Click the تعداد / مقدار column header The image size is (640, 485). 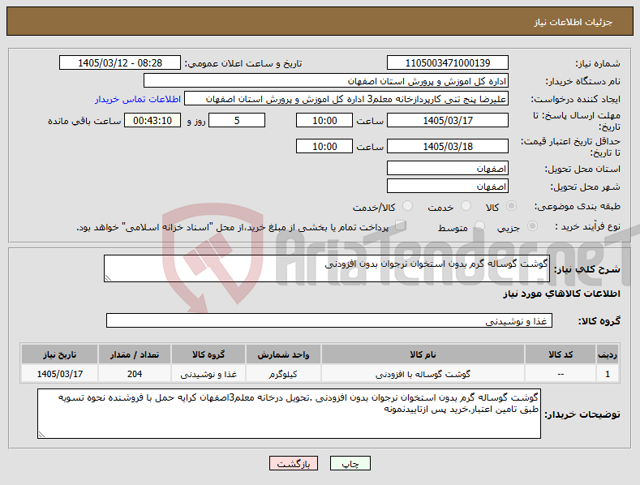coord(135,354)
